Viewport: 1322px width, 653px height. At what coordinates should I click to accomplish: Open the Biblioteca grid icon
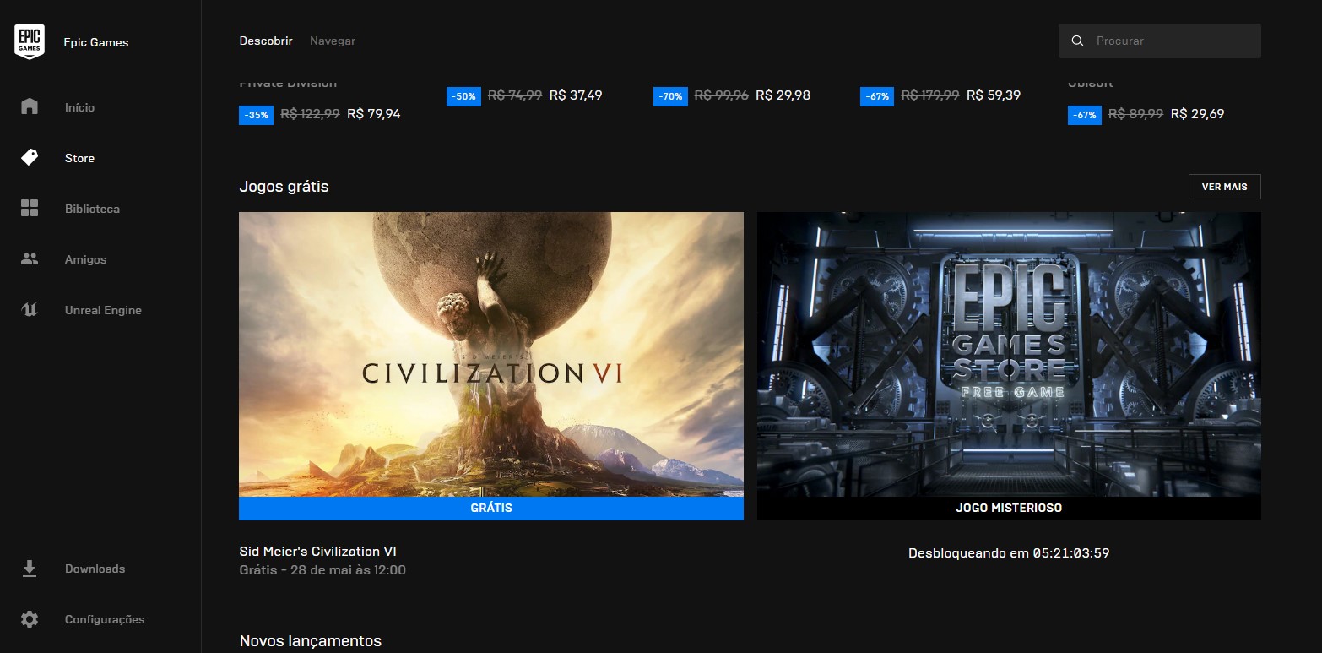coord(30,208)
